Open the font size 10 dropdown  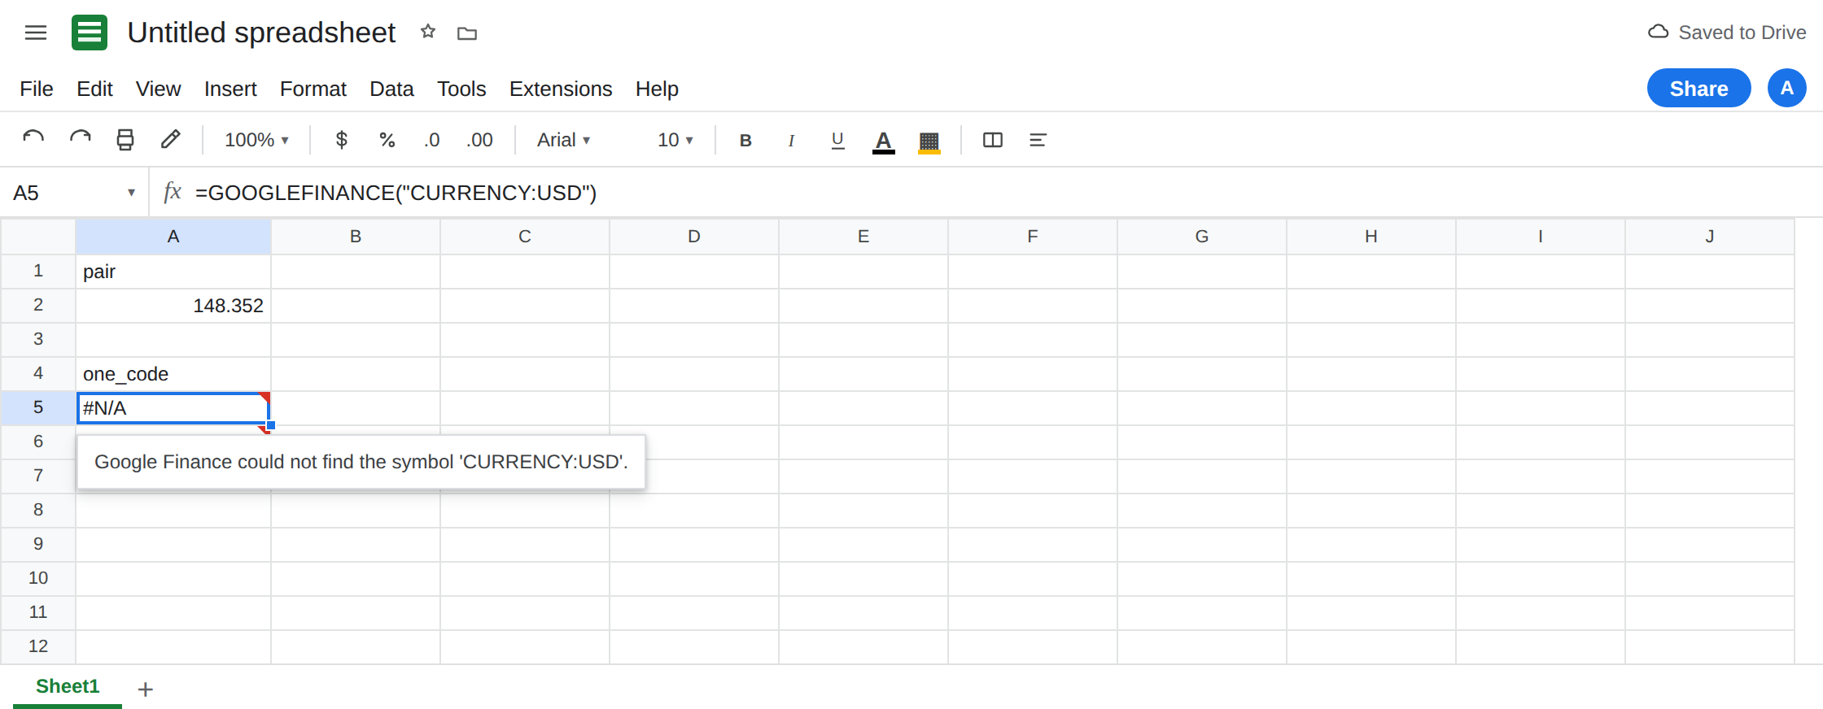(675, 140)
